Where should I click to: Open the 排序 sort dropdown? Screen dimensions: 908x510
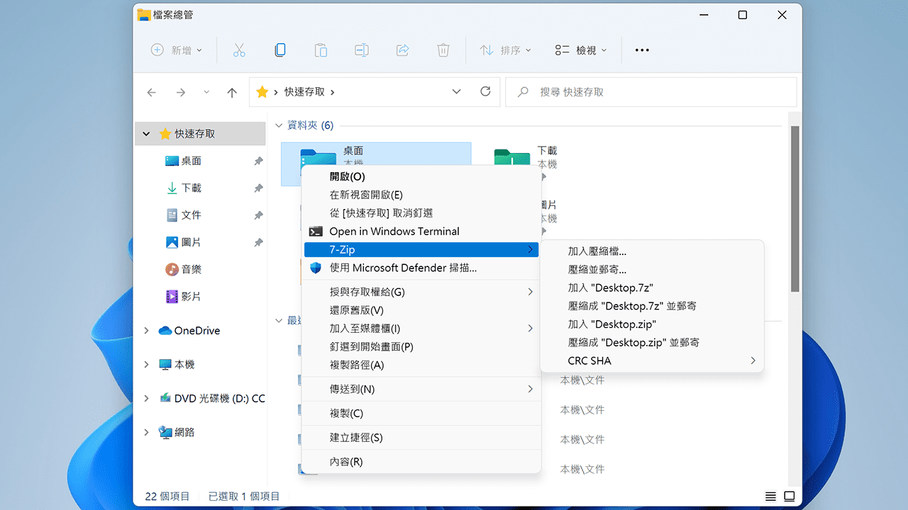[505, 50]
